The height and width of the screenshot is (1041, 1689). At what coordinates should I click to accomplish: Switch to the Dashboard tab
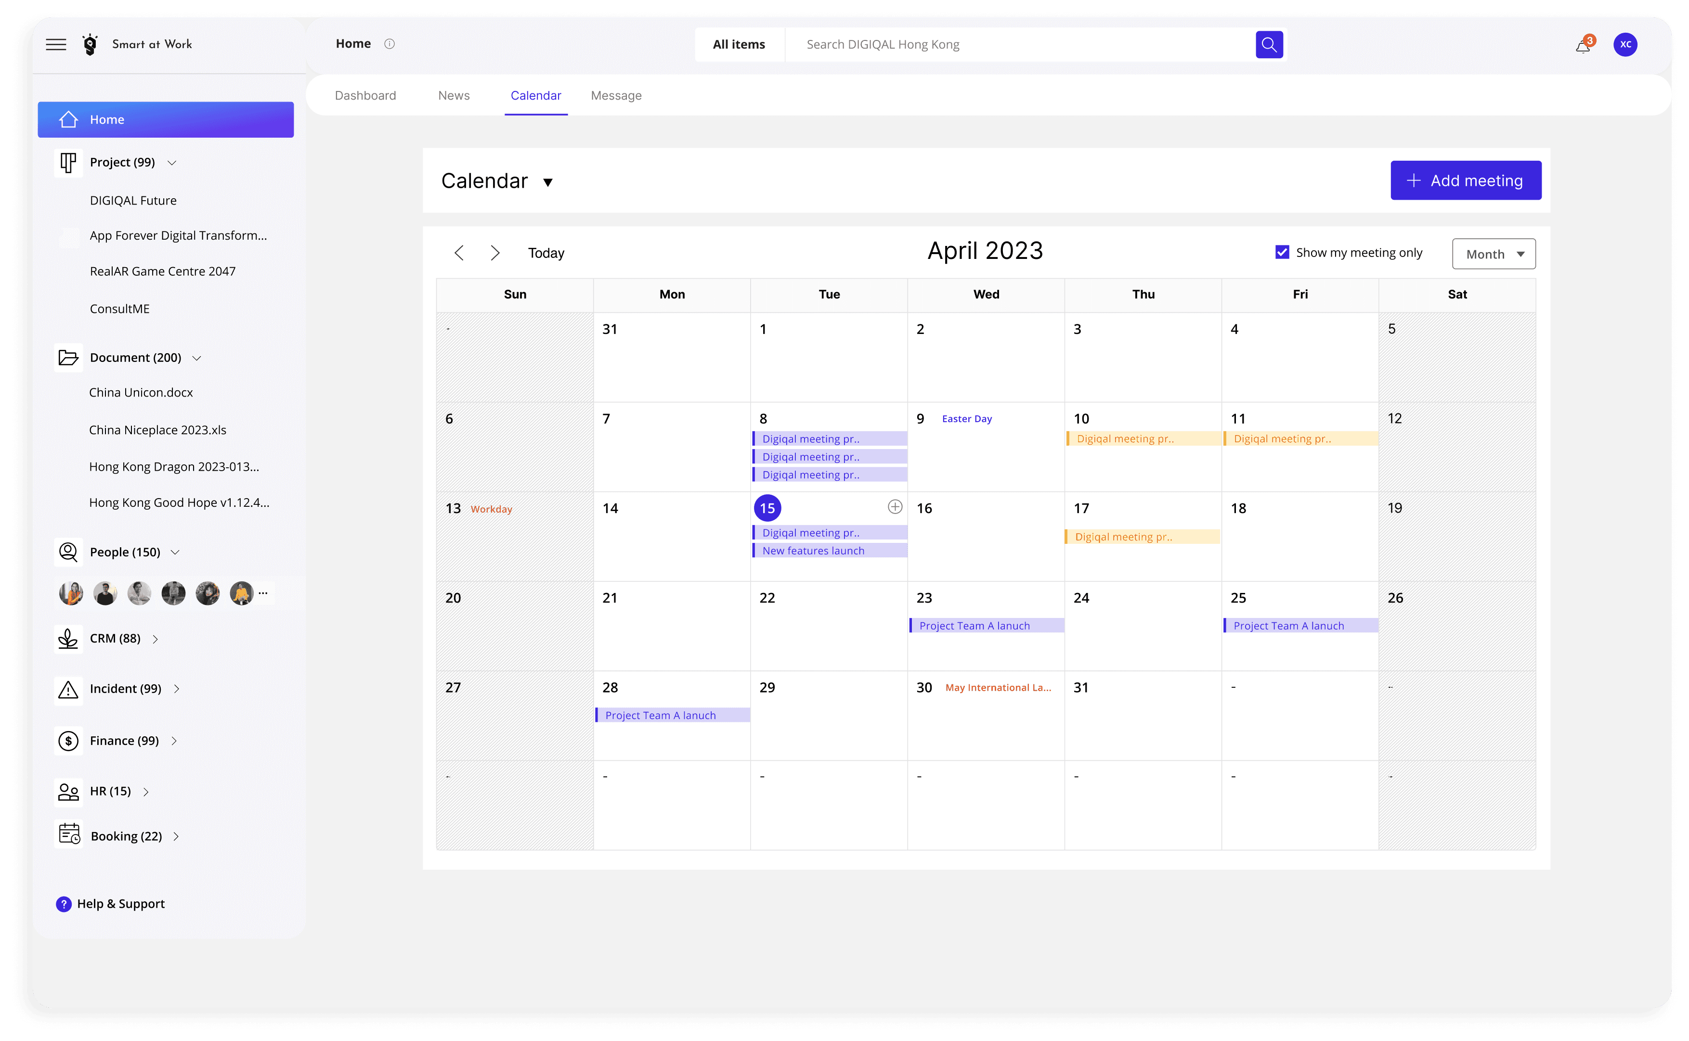coord(365,96)
